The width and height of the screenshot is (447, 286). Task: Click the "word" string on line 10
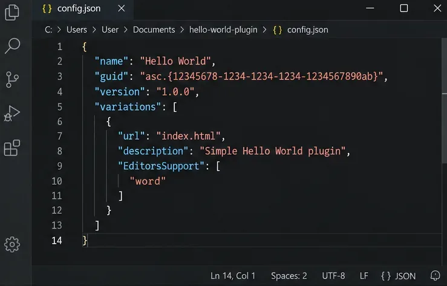click(x=148, y=181)
